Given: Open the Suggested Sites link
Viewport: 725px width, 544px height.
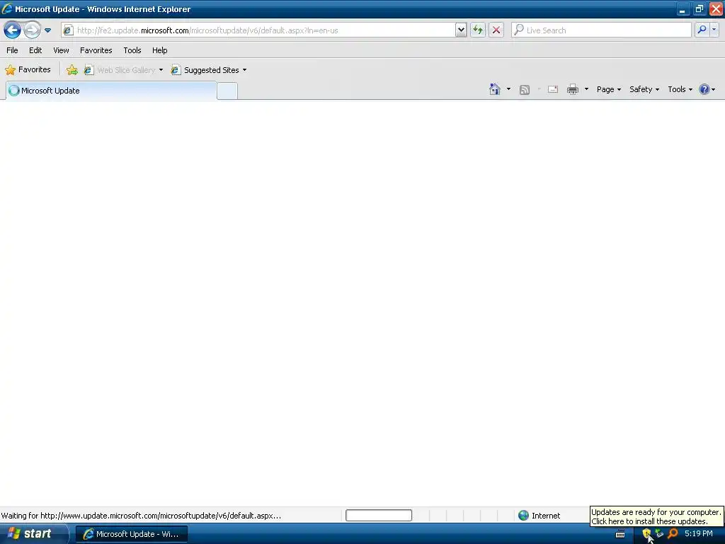Looking at the screenshot, I should (205, 70).
